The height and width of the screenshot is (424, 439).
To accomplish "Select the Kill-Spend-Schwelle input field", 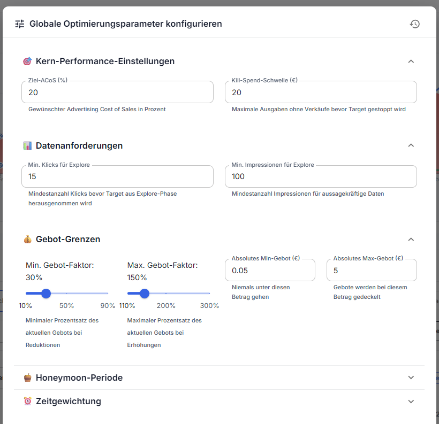I will point(321,92).
